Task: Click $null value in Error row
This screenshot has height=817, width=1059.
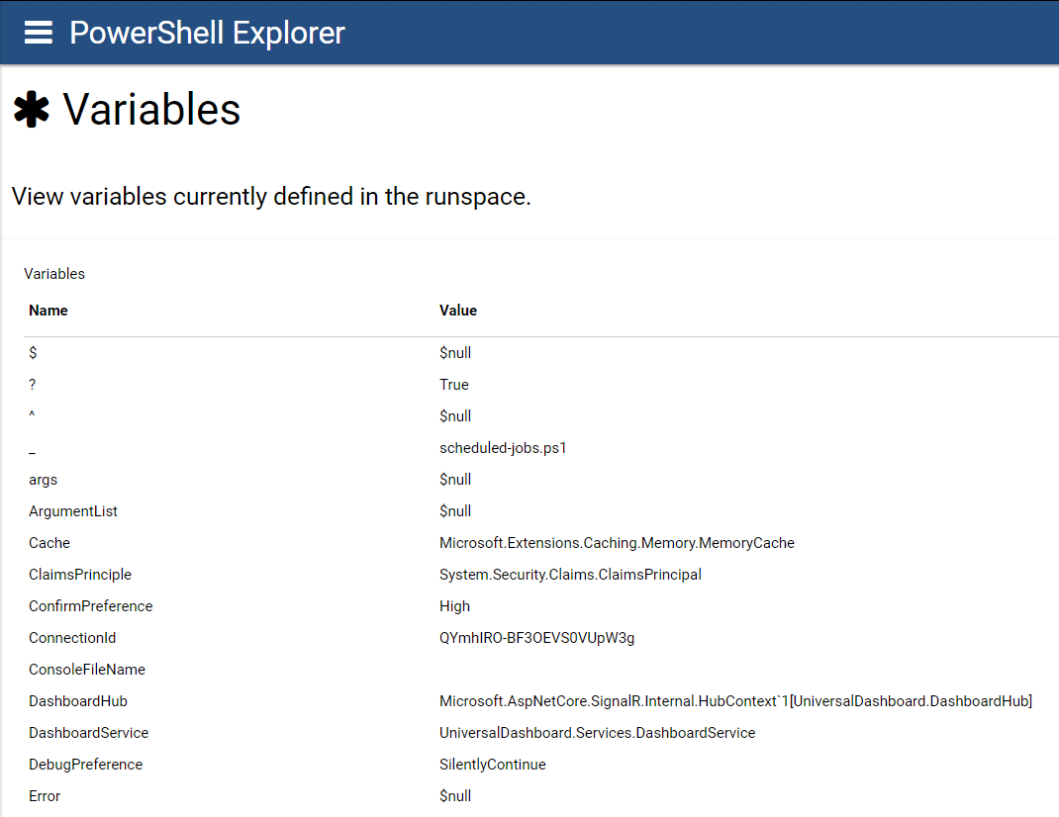Action: click(455, 796)
